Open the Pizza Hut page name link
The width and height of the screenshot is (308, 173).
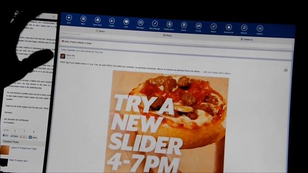tap(71, 56)
